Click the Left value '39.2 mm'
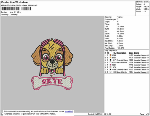The height and width of the screenshot is (116, 150). (x=121, y=26)
